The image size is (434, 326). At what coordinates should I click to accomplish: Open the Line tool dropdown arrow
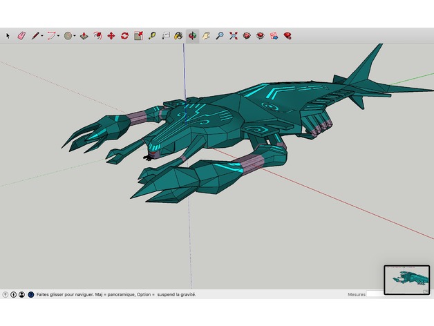(x=41, y=36)
